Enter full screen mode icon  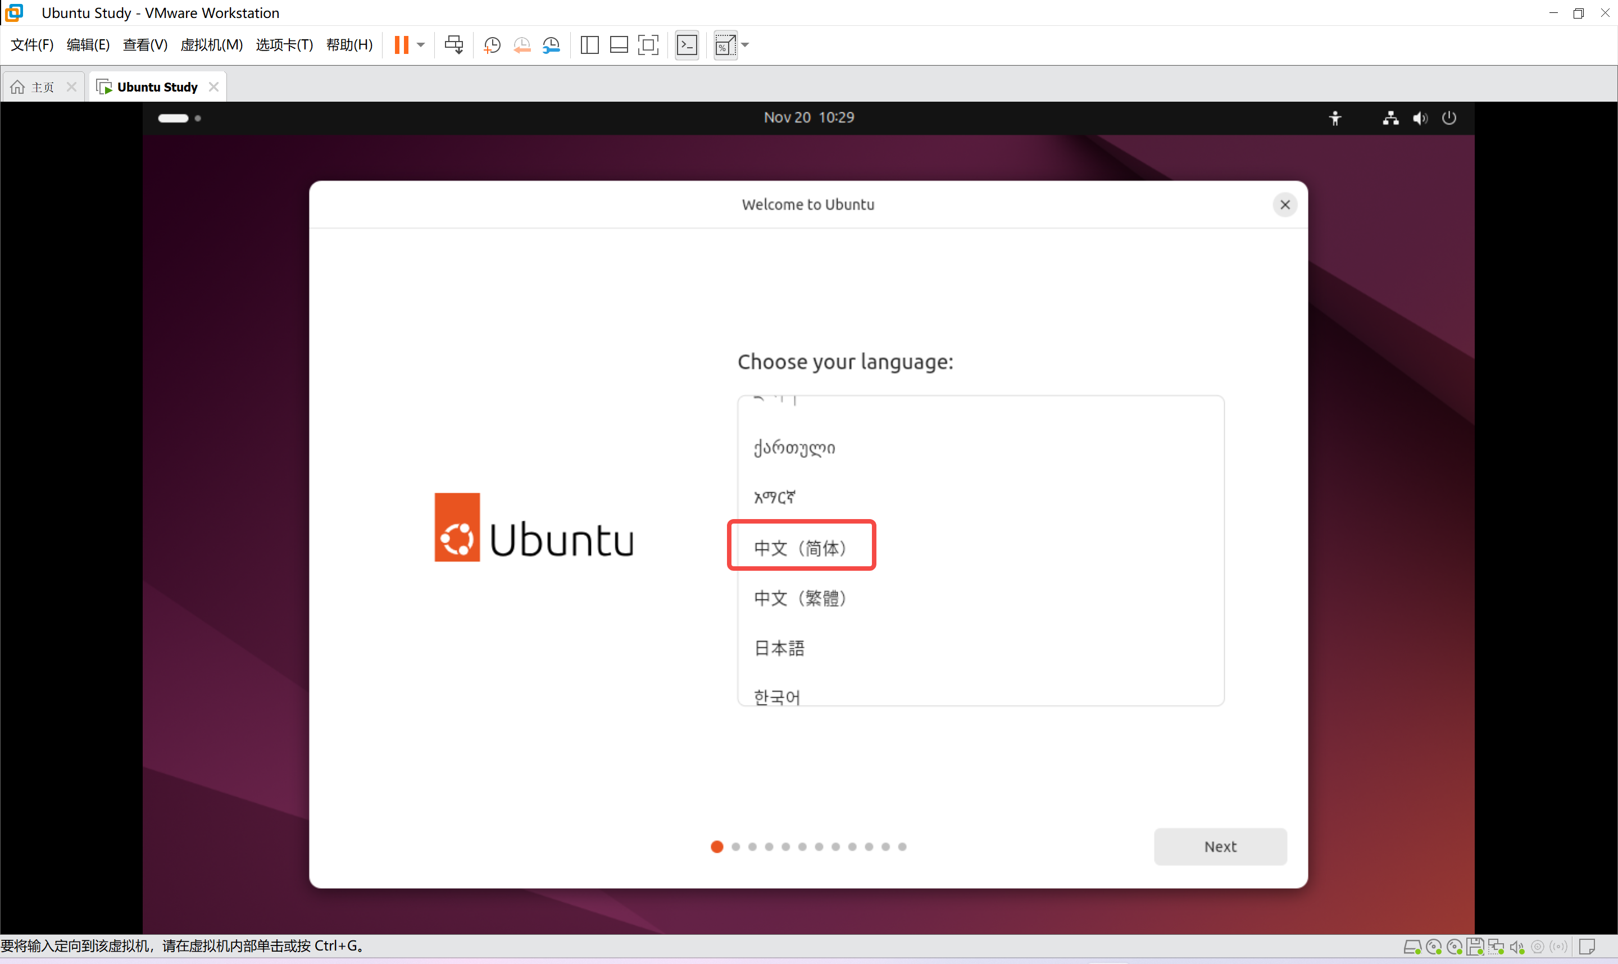[648, 45]
